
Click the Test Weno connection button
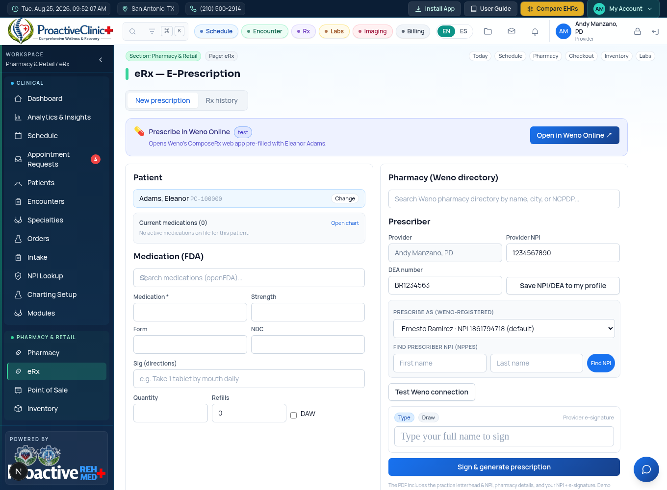[x=432, y=392]
